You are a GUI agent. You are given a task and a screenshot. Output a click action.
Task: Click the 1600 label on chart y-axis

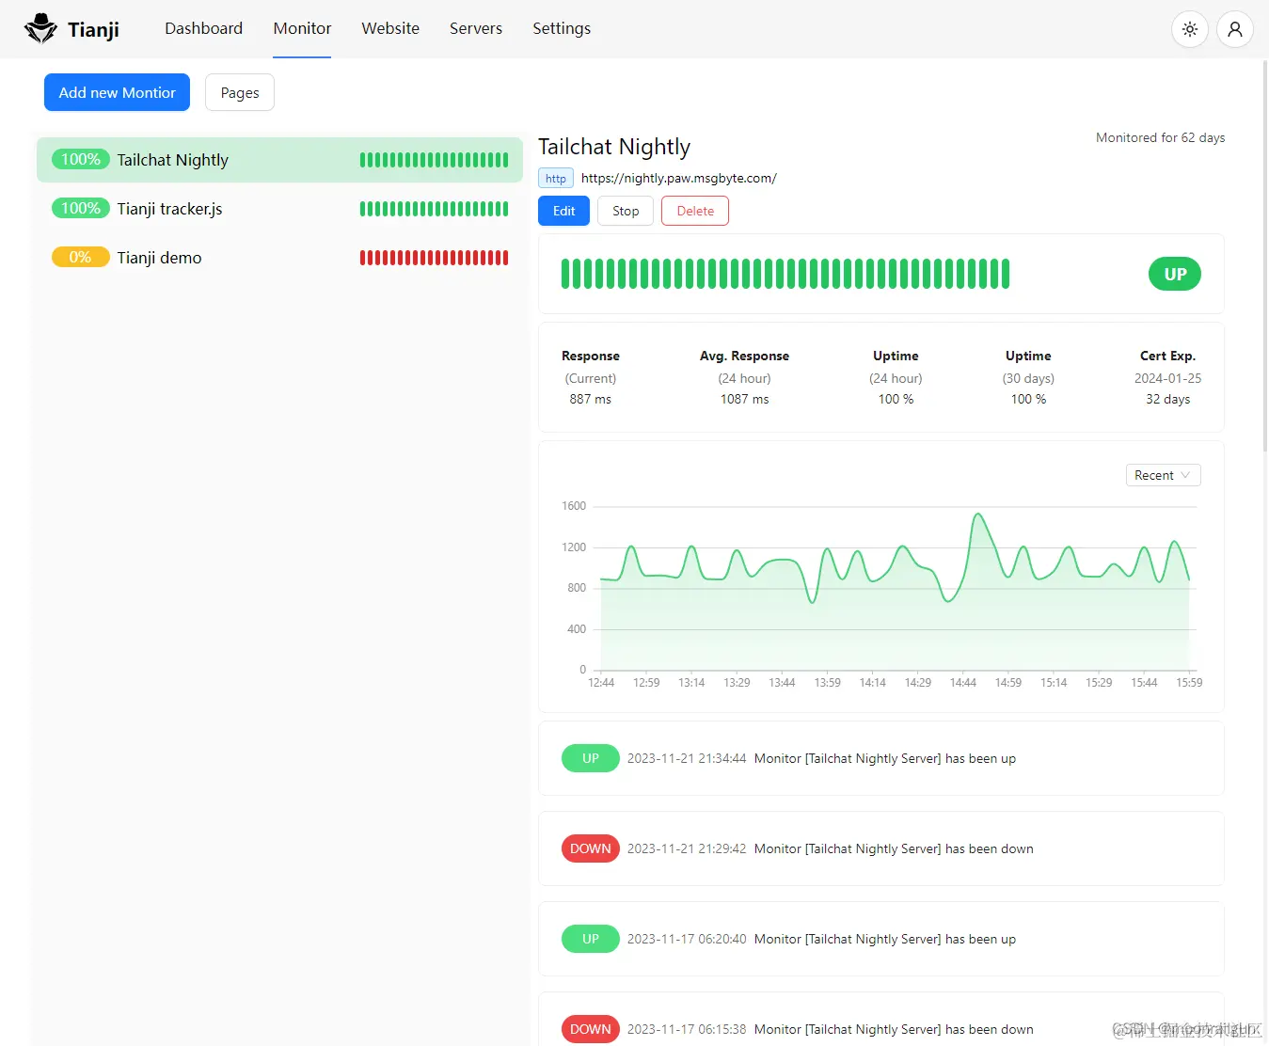click(x=574, y=506)
